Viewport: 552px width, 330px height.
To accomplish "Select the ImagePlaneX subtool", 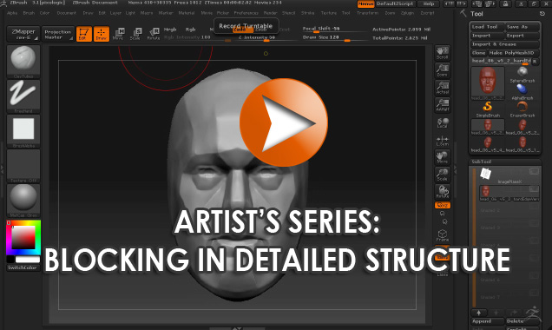I will tap(509, 175).
